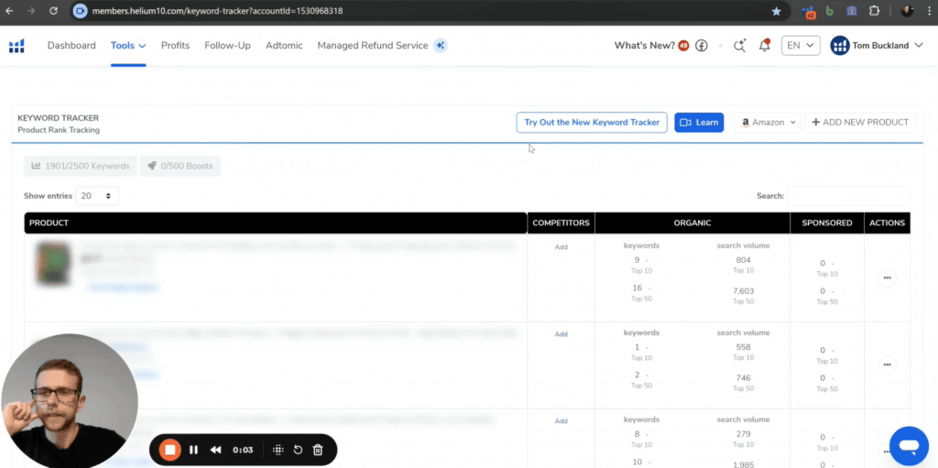
Task: Click SPONSORED column header
Action: point(827,223)
